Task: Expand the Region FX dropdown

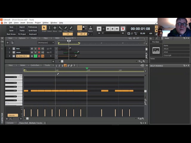Action: [x=70, y=38]
